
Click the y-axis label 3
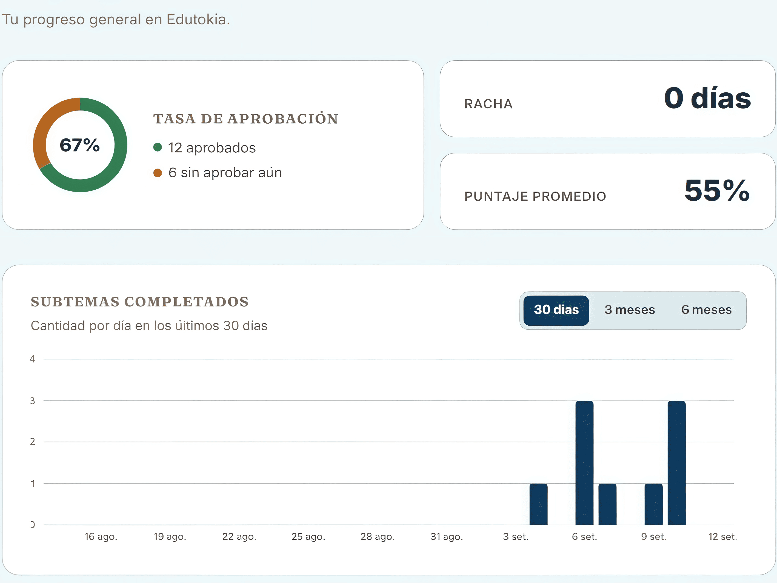click(x=32, y=401)
